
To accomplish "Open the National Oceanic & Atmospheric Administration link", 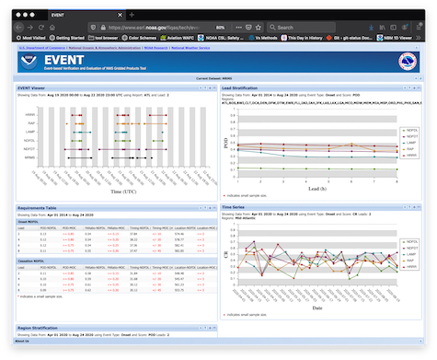I will 105,48.
